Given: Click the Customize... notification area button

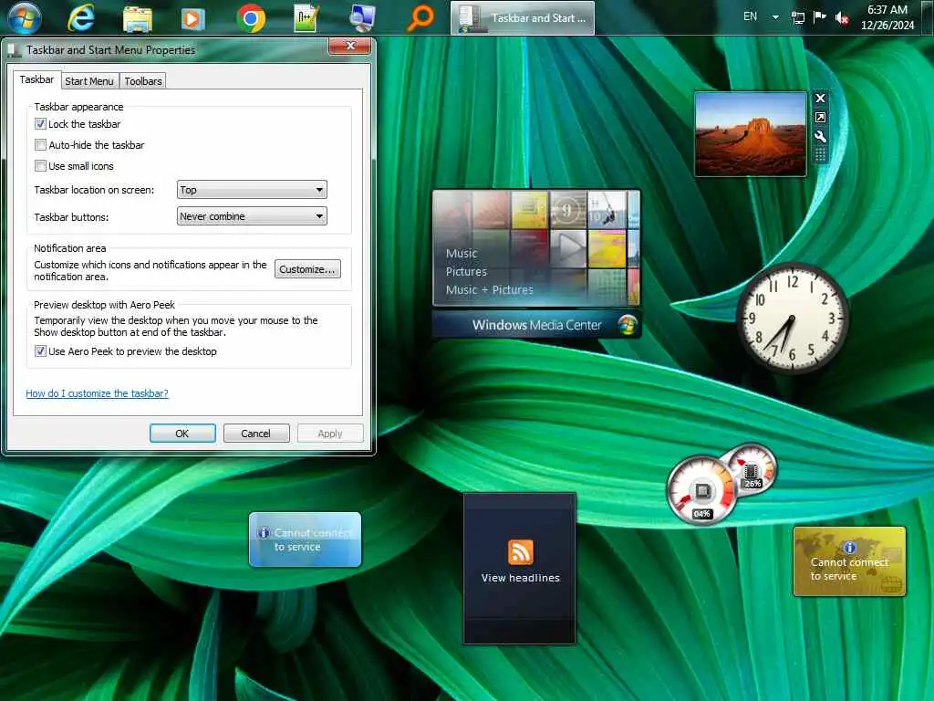Looking at the screenshot, I should [x=307, y=269].
